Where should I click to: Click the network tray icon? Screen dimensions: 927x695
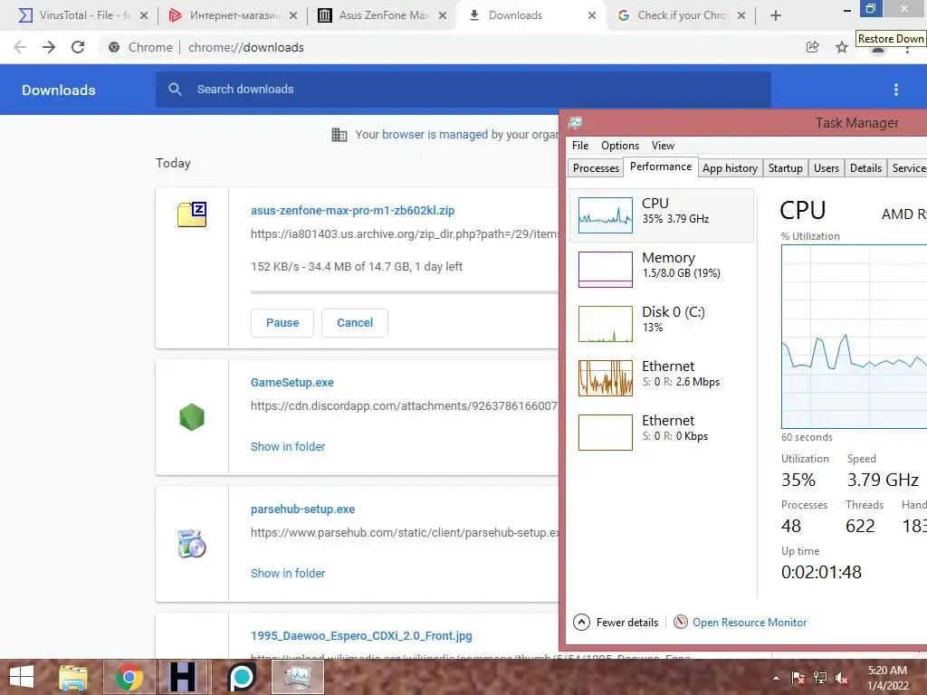(x=820, y=678)
